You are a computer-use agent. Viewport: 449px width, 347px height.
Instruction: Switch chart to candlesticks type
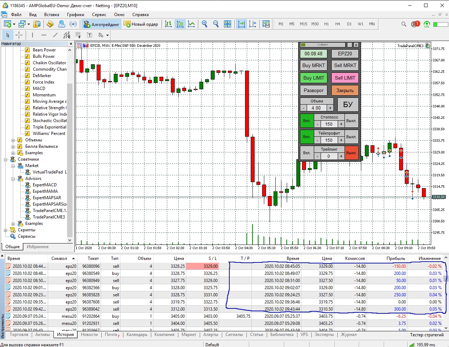tap(180, 24)
